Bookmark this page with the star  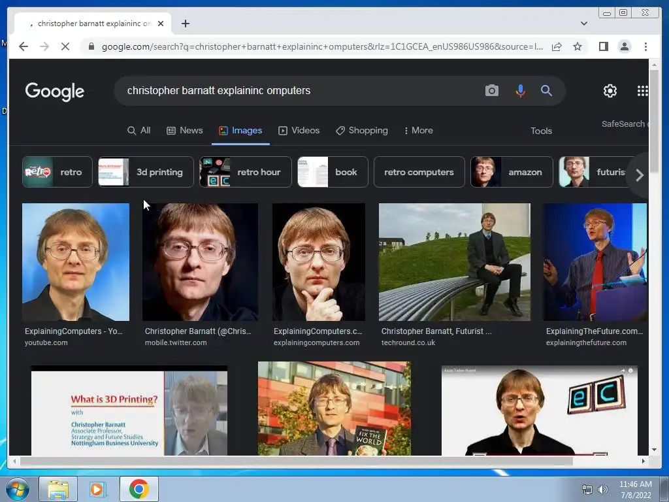coord(578,46)
